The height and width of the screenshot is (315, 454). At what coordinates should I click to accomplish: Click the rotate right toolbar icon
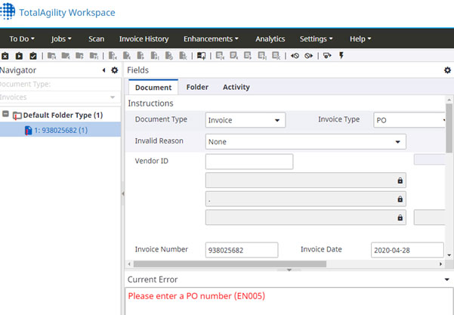[x=308, y=55]
